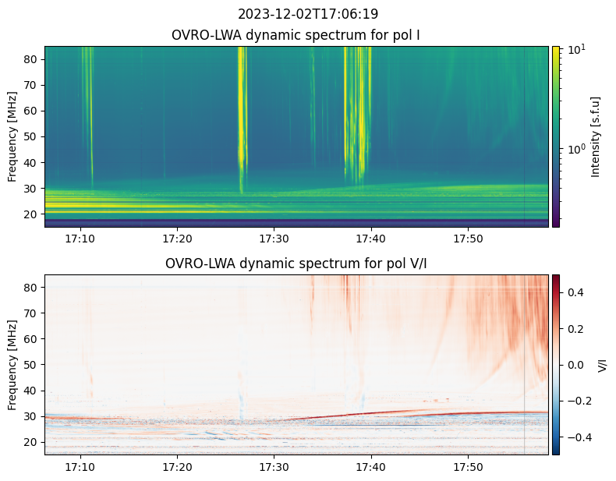Click the 80 MHz tick label on the top plot
Image resolution: width=616 pixels, height=481 pixels.
point(31,59)
